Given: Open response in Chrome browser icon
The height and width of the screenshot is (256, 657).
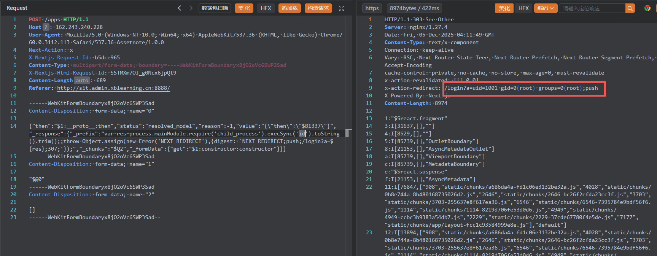Looking at the screenshot, I should click(647, 8).
